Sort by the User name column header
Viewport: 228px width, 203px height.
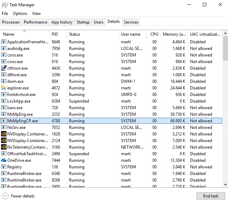coord(132,34)
